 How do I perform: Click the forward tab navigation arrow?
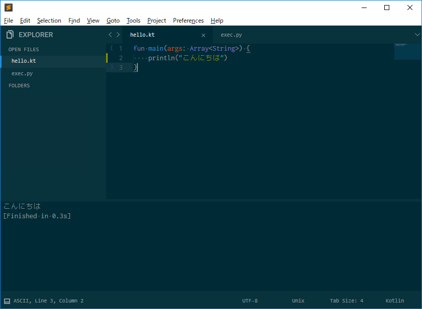coord(118,35)
